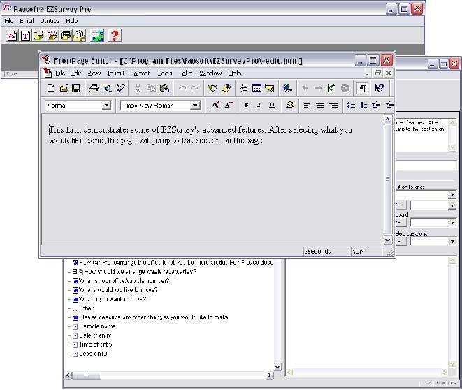Click the Refresh page icon
The height and width of the screenshot is (390, 462).
331,88
